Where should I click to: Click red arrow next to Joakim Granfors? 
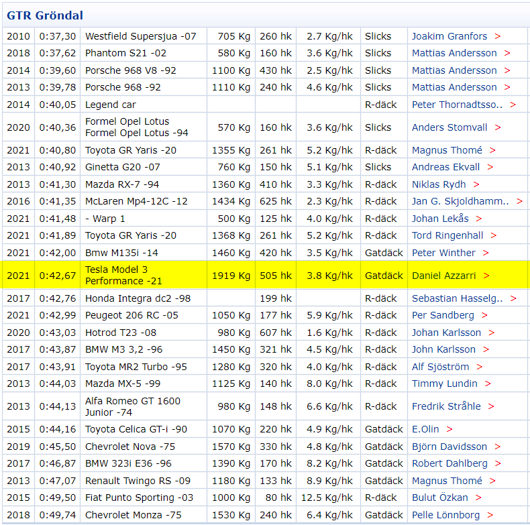(497, 36)
